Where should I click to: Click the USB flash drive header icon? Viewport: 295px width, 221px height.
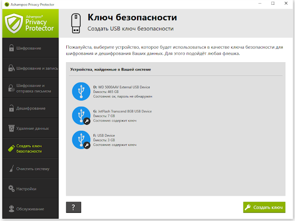[x=76, y=23]
